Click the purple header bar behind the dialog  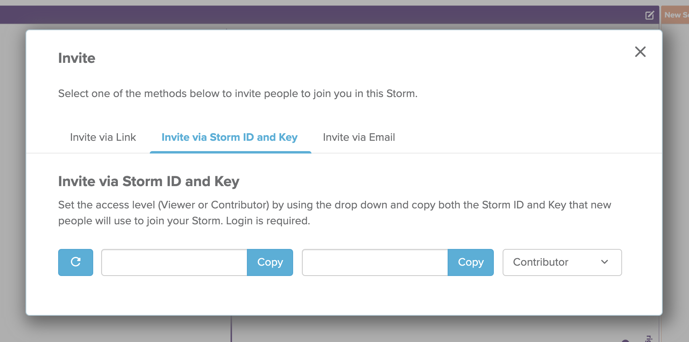319,15
